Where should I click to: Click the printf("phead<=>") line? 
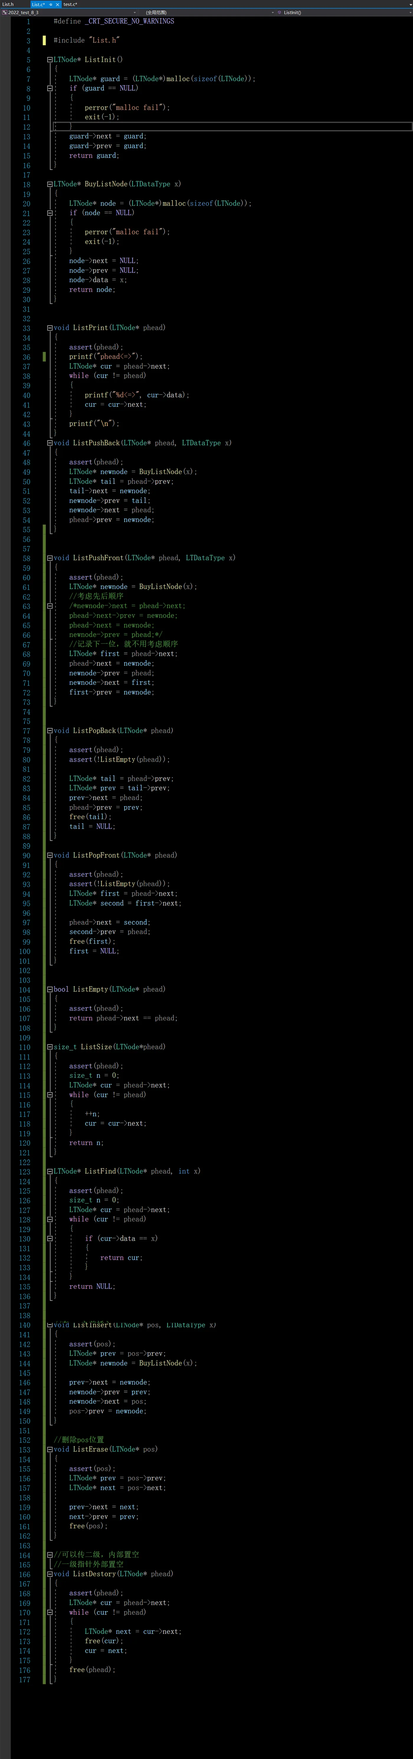point(106,357)
